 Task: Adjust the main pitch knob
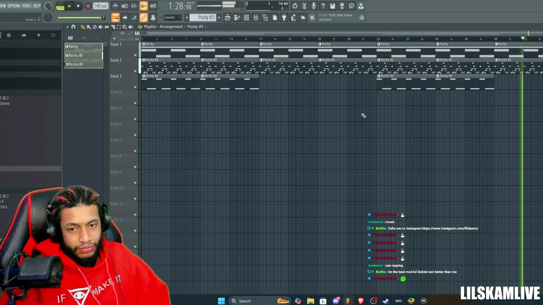coord(48,17)
